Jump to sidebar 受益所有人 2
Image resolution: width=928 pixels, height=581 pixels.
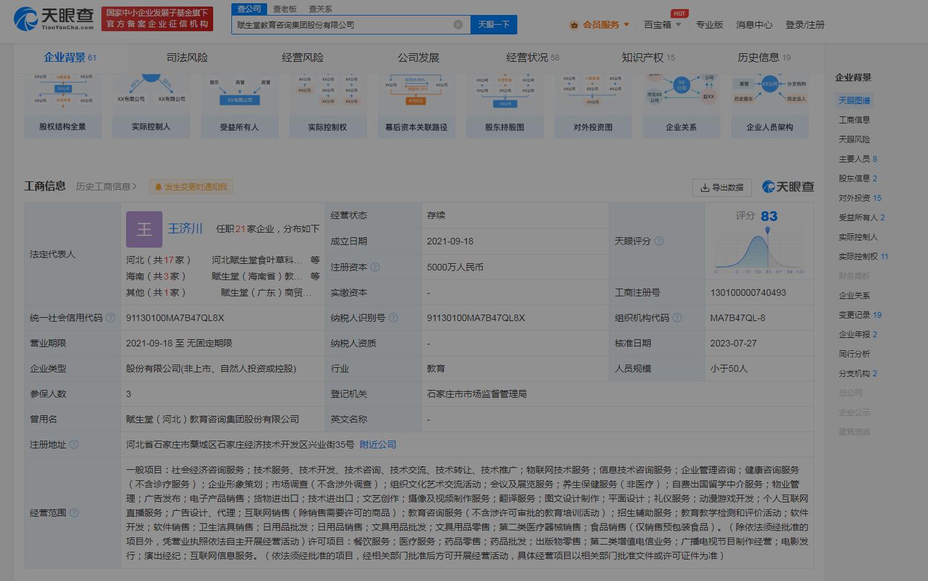click(862, 218)
